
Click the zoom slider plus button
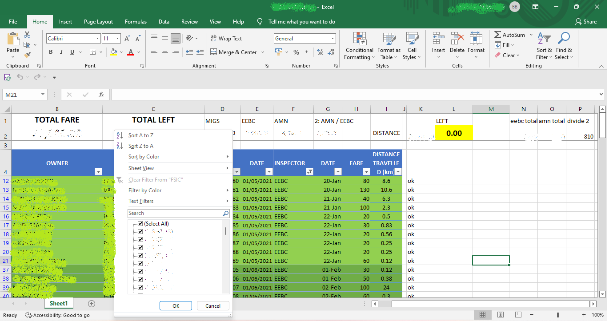coord(585,315)
